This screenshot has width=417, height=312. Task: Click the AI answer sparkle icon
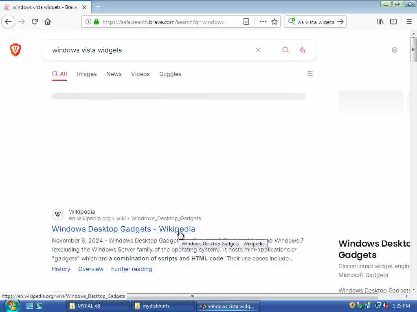pyautogui.click(x=303, y=50)
